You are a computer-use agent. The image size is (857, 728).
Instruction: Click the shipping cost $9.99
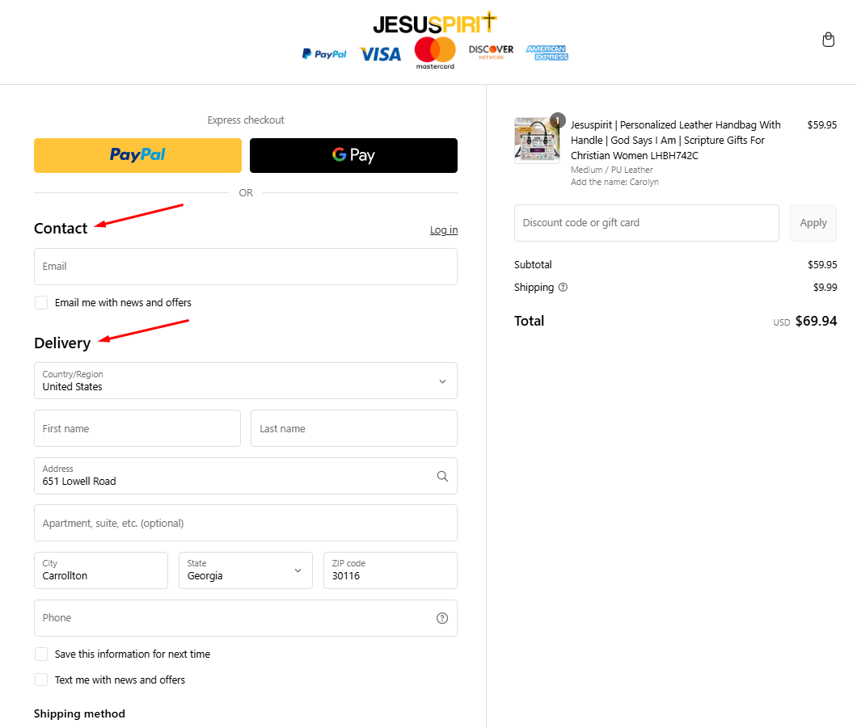coord(825,288)
